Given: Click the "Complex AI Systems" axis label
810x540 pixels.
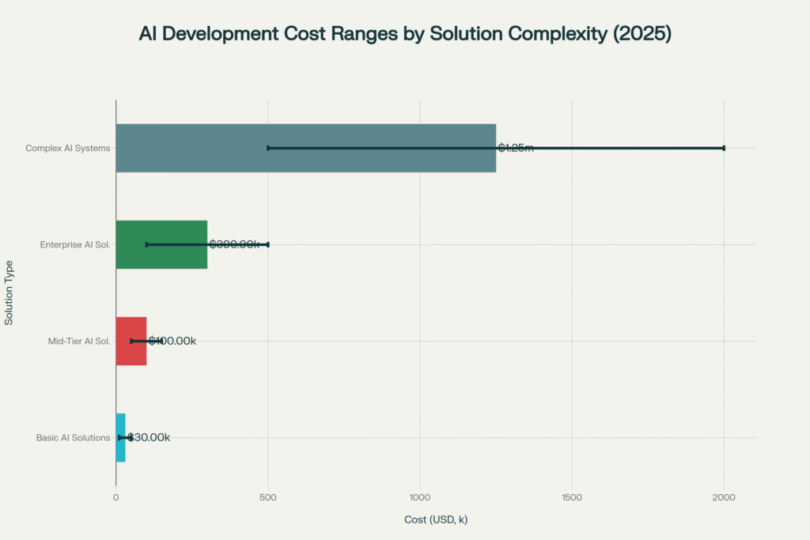Looking at the screenshot, I should pos(67,148).
